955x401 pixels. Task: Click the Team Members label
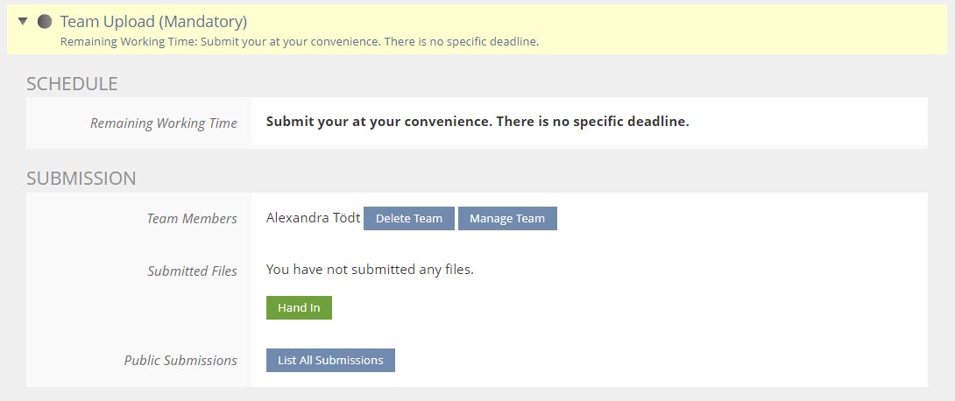click(192, 219)
